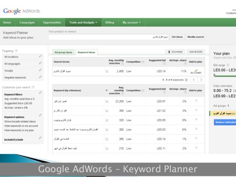This screenshot has width=236, height=177.
Task: Open the Billing tab
Action: 109,23
